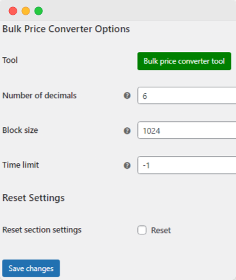
Task: Save changes to the settings
Action: coord(31,268)
